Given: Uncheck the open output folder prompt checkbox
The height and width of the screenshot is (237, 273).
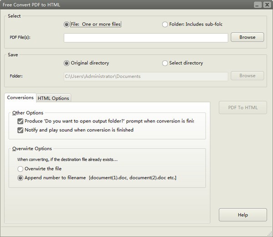Looking at the screenshot, I should click(20, 121).
